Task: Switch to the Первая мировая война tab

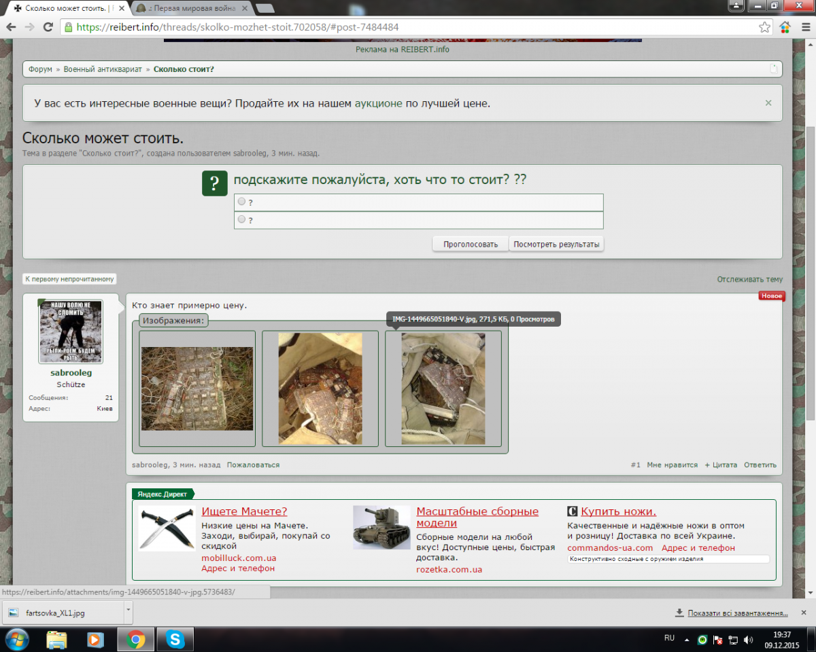Action: (190, 8)
